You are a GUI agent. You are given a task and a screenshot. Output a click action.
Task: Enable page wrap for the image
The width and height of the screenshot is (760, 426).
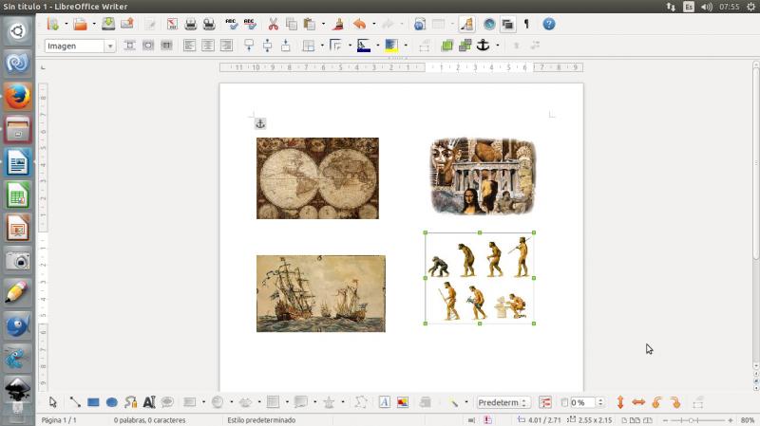(x=148, y=46)
